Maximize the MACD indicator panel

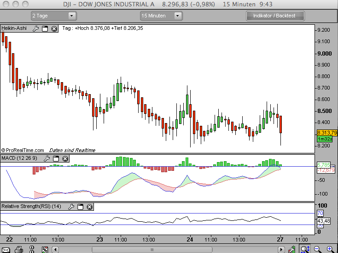click(56, 158)
